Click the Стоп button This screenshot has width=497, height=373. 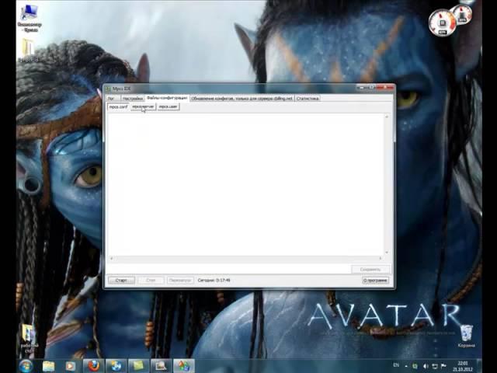pyautogui.click(x=151, y=281)
